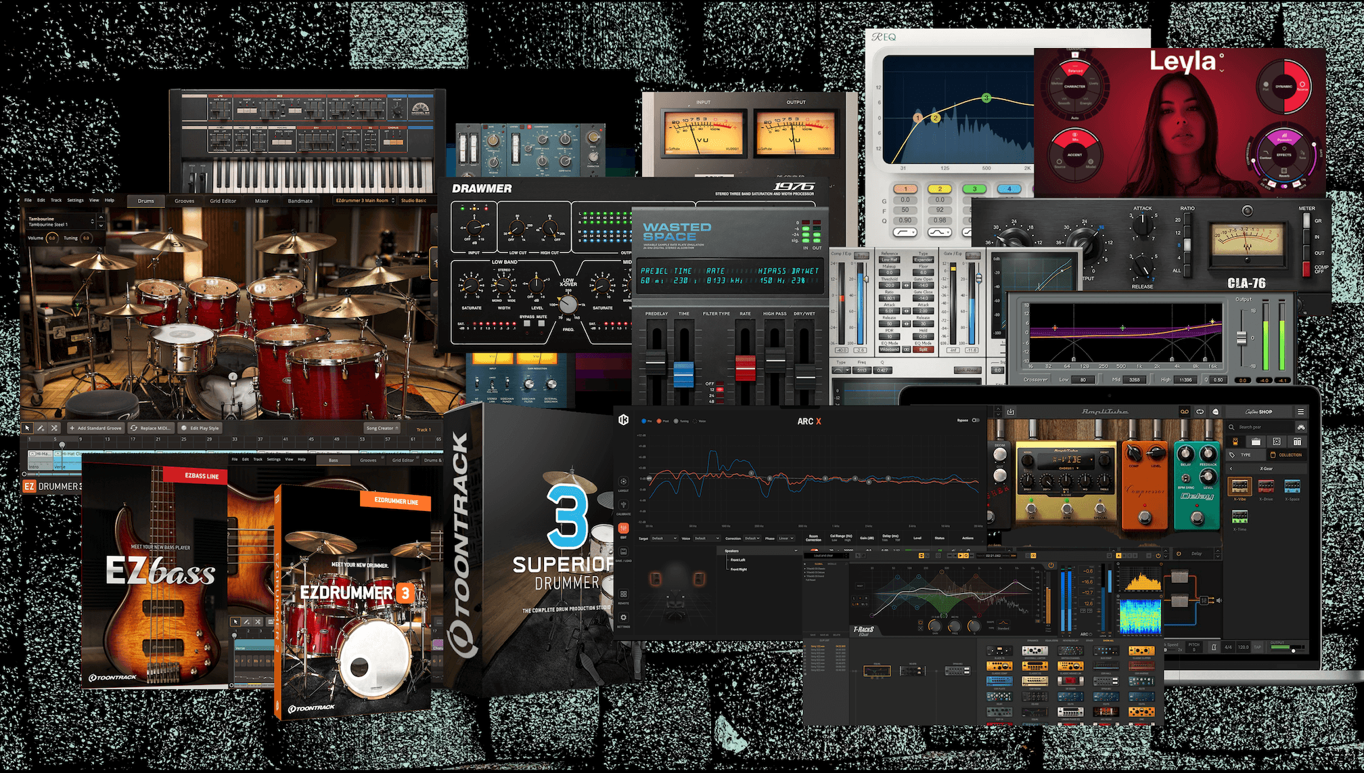Click the binoculars icon beside Search gear
This screenshot has width=1364, height=773.
click(x=1300, y=427)
